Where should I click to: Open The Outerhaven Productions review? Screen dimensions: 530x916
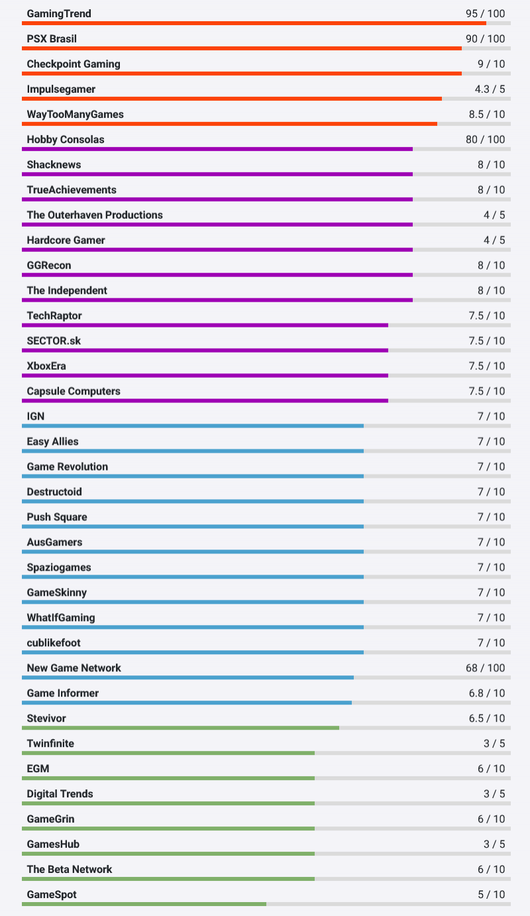click(95, 215)
